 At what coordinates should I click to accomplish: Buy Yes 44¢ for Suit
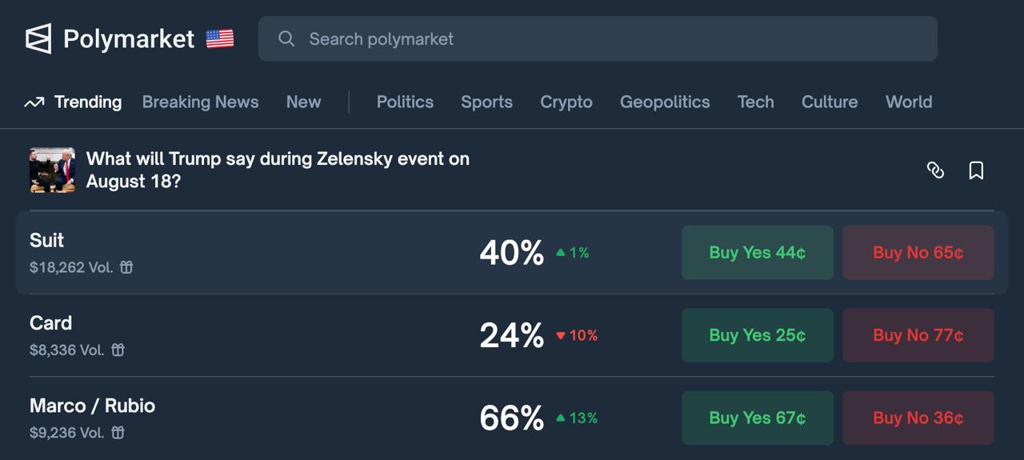tap(758, 253)
